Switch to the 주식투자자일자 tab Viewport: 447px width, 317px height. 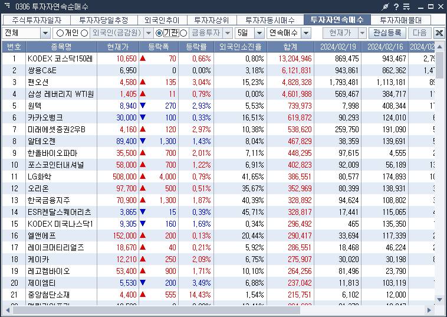37,20
